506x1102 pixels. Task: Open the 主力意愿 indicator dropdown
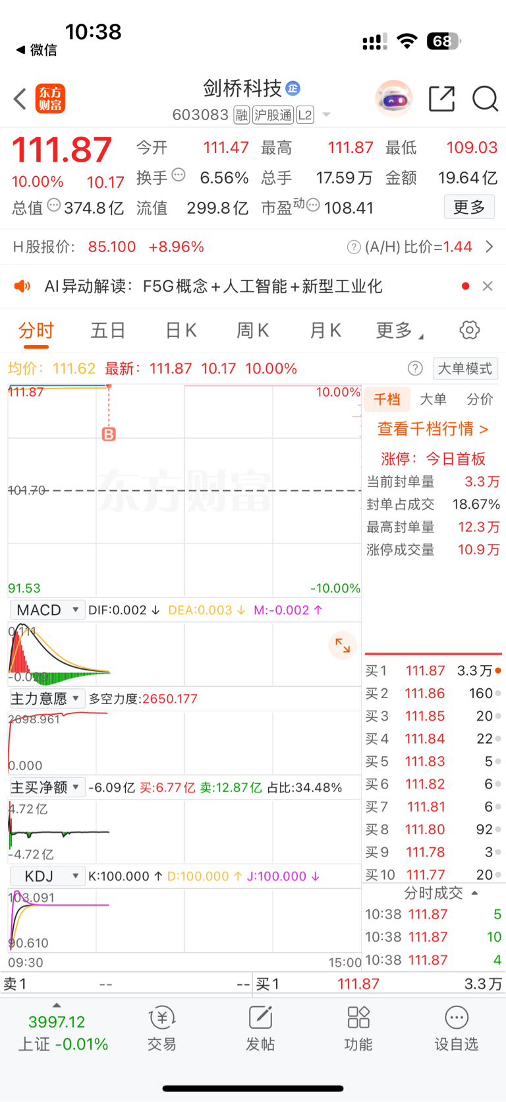click(x=47, y=698)
